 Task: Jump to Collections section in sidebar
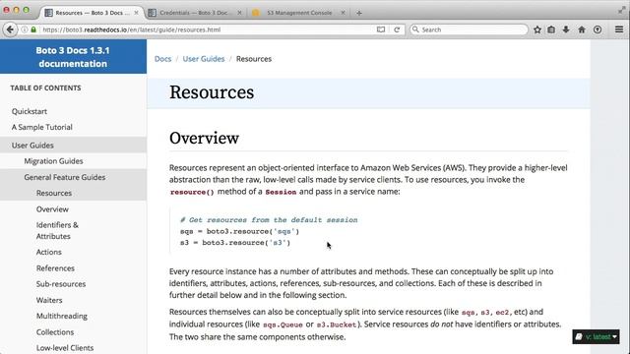[x=55, y=332]
